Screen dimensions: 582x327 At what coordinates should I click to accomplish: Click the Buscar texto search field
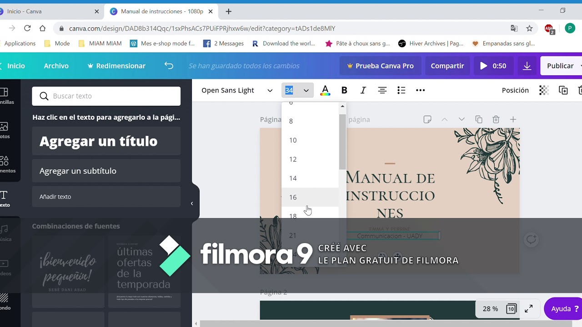click(x=106, y=96)
